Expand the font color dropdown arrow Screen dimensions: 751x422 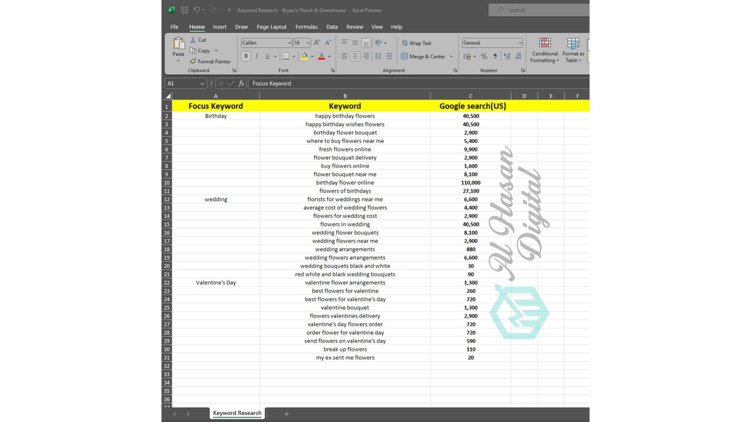coord(329,56)
